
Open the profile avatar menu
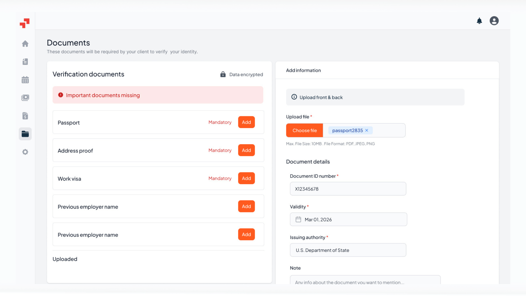494,21
